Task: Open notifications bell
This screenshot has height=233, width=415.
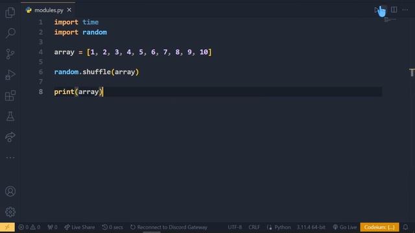Action: coord(405,227)
